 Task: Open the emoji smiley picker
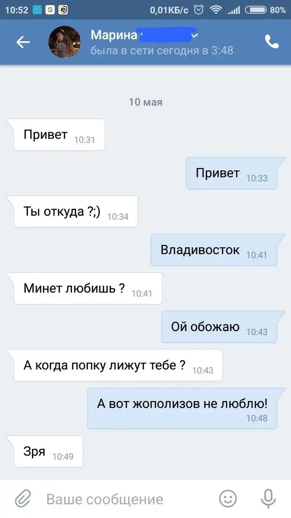pyautogui.click(x=228, y=498)
